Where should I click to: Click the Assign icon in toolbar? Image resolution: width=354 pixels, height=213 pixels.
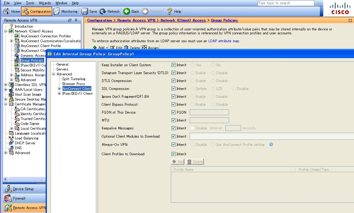click(144, 47)
